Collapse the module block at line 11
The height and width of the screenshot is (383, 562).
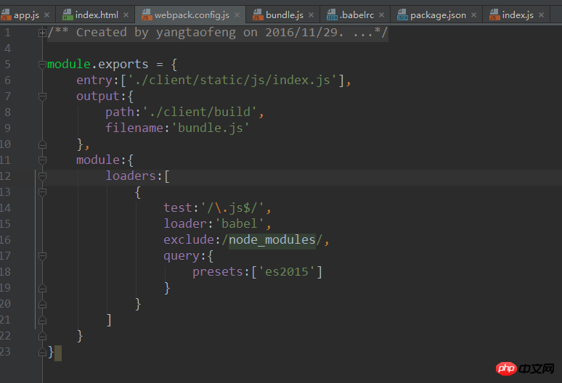point(42,160)
